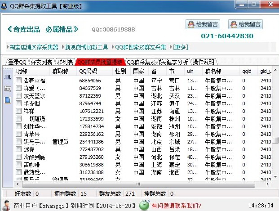Click the header QQ:308619888 text
This screenshot has height=211, width=279.
[113, 29]
